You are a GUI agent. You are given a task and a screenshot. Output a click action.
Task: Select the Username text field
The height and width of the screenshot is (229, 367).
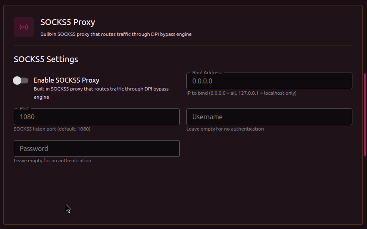tap(269, 117)
